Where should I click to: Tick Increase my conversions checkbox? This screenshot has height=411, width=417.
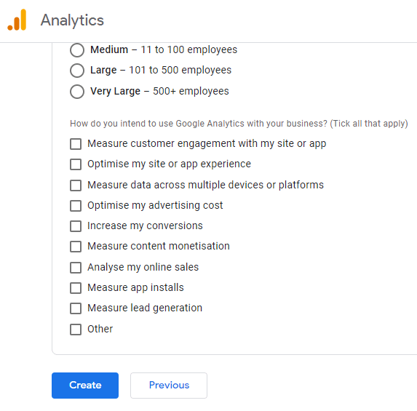click(76, 226)
